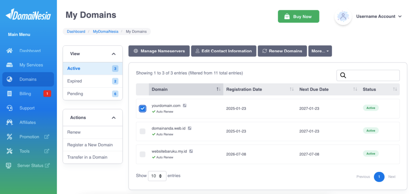The height and width of the screenshot is (194, 413).
Task: Click the edit icon next to websitebaruku.my.id
Action: click(x=191, y=151)
